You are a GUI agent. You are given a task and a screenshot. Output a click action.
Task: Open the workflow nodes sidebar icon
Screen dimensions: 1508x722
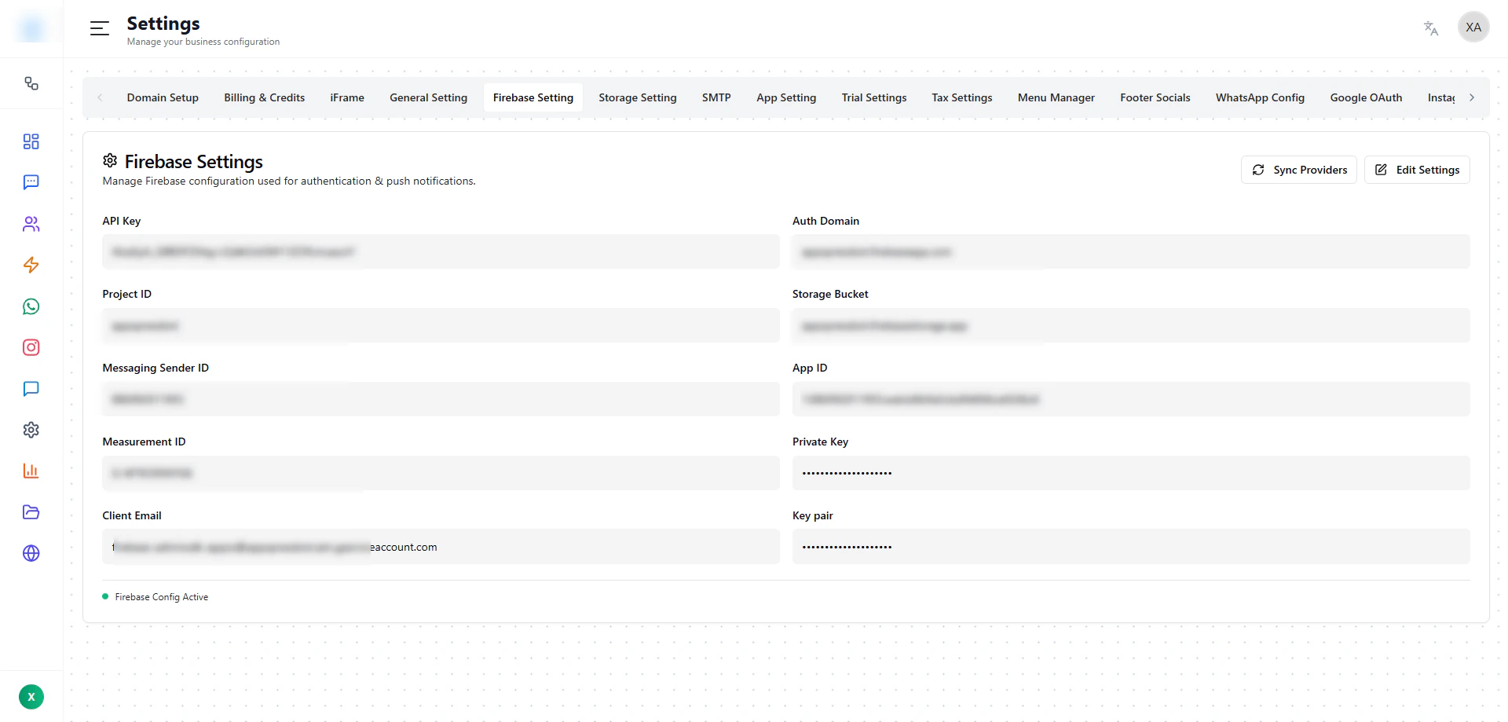[31, 83]
